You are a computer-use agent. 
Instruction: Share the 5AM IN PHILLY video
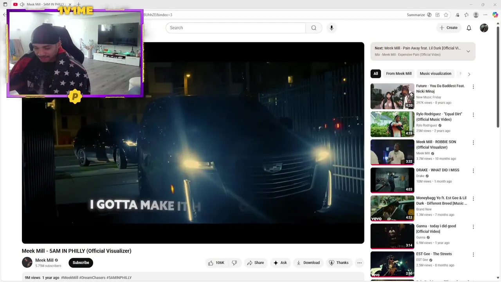[x=256, y=263]
